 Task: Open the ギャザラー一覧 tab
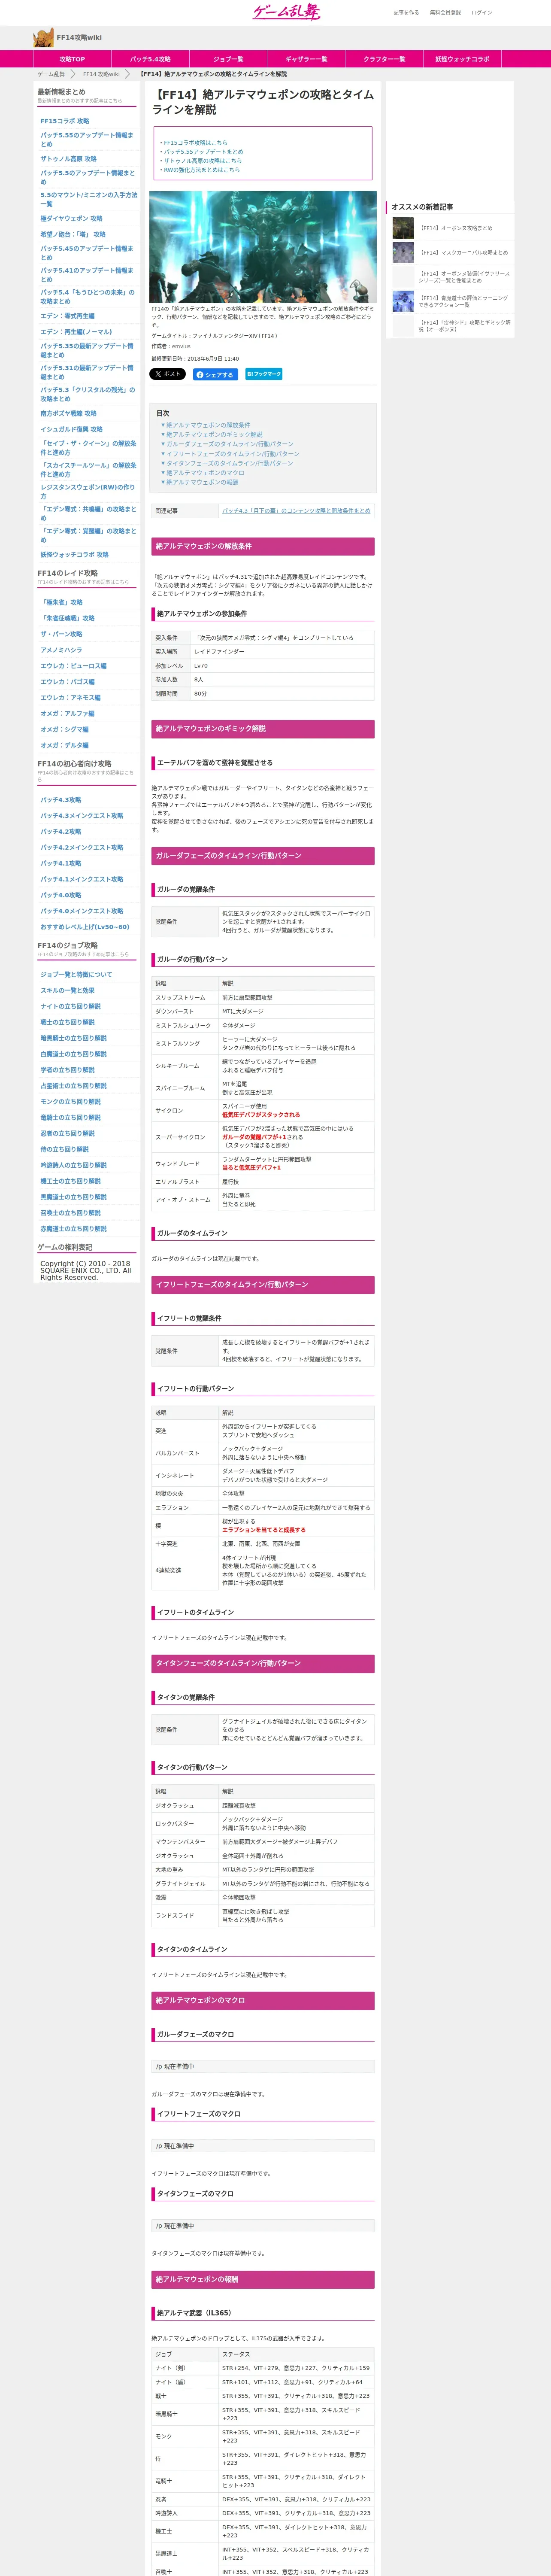click(x=305, y=59)
